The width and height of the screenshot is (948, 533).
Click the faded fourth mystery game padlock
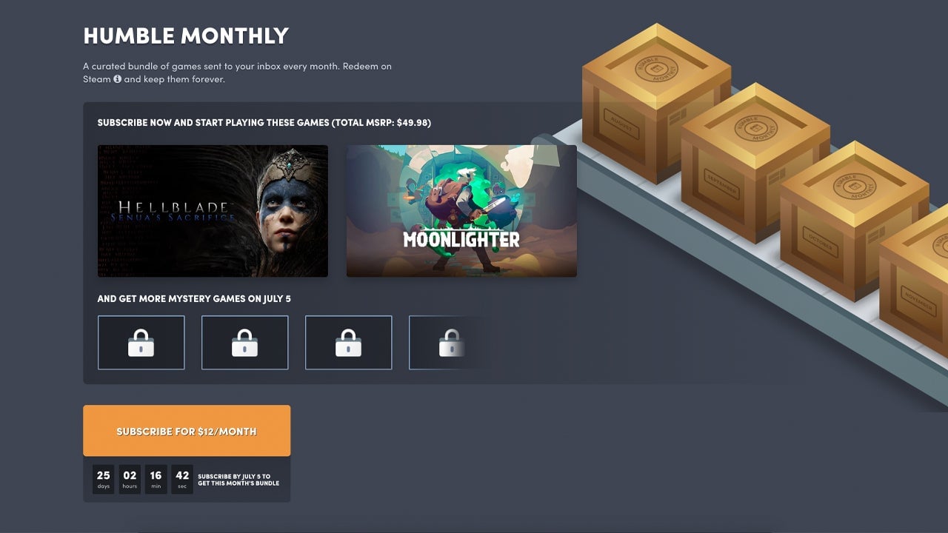click(451, 343)
